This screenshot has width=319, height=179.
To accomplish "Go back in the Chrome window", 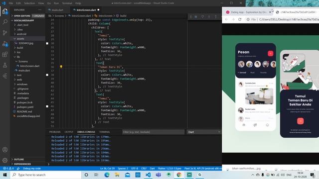I will coord(227,19).
